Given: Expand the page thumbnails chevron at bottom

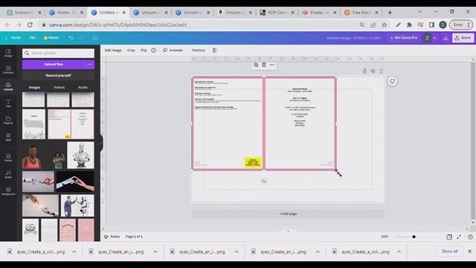Looking at the screenshot, I should tap(288, 232).
